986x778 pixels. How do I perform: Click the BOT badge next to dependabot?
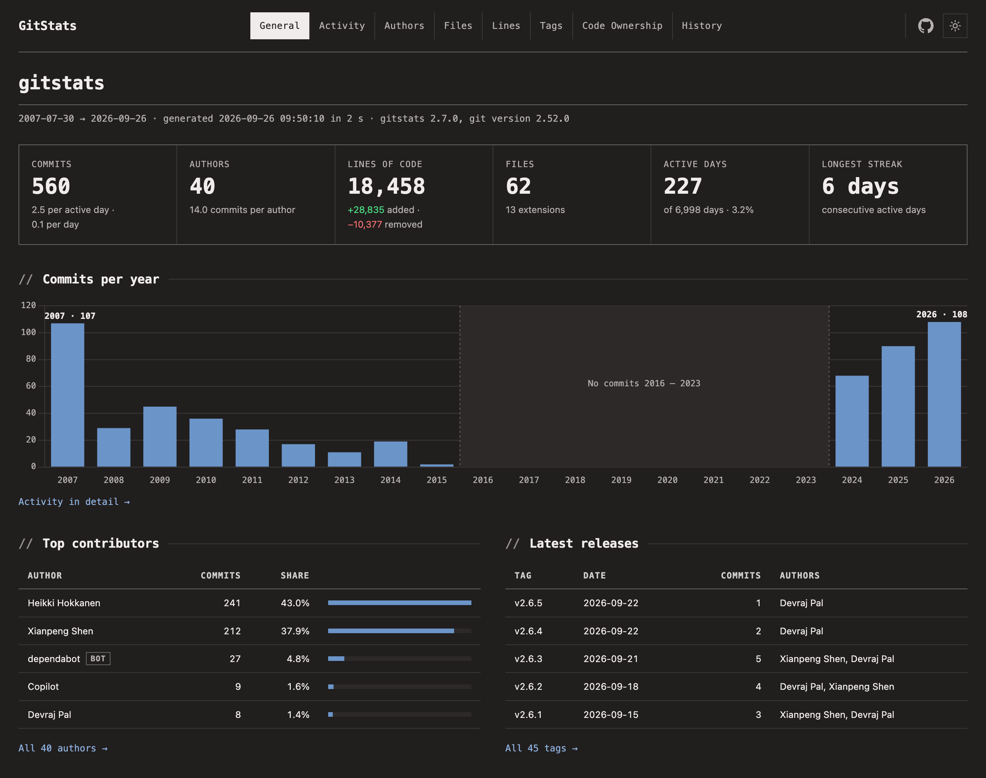(98, 659)
